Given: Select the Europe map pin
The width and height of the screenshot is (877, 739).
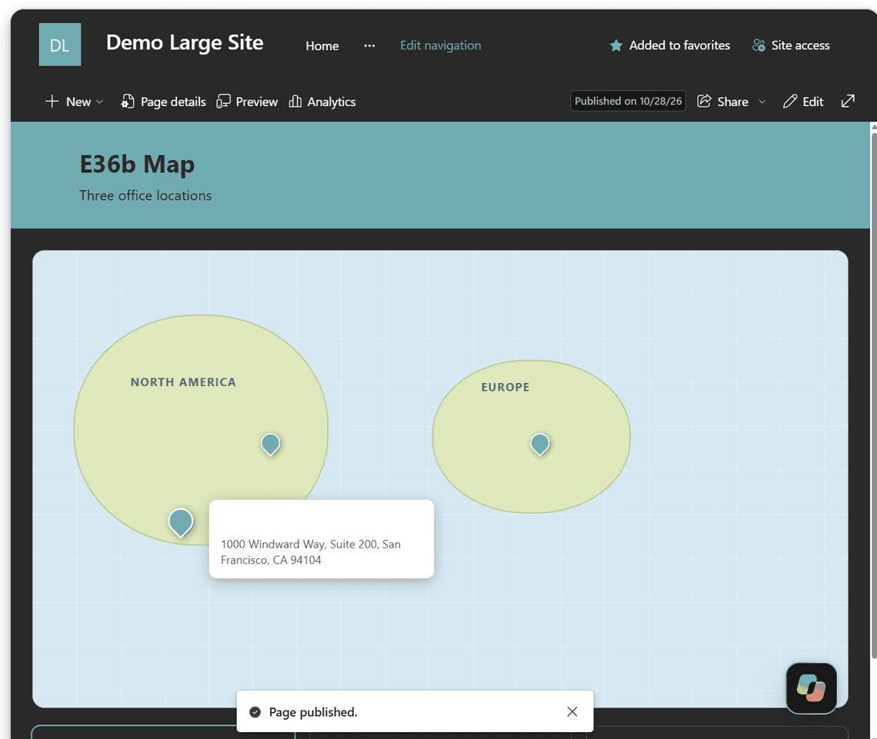Looking at the screenshot, I should click(540, 444).
